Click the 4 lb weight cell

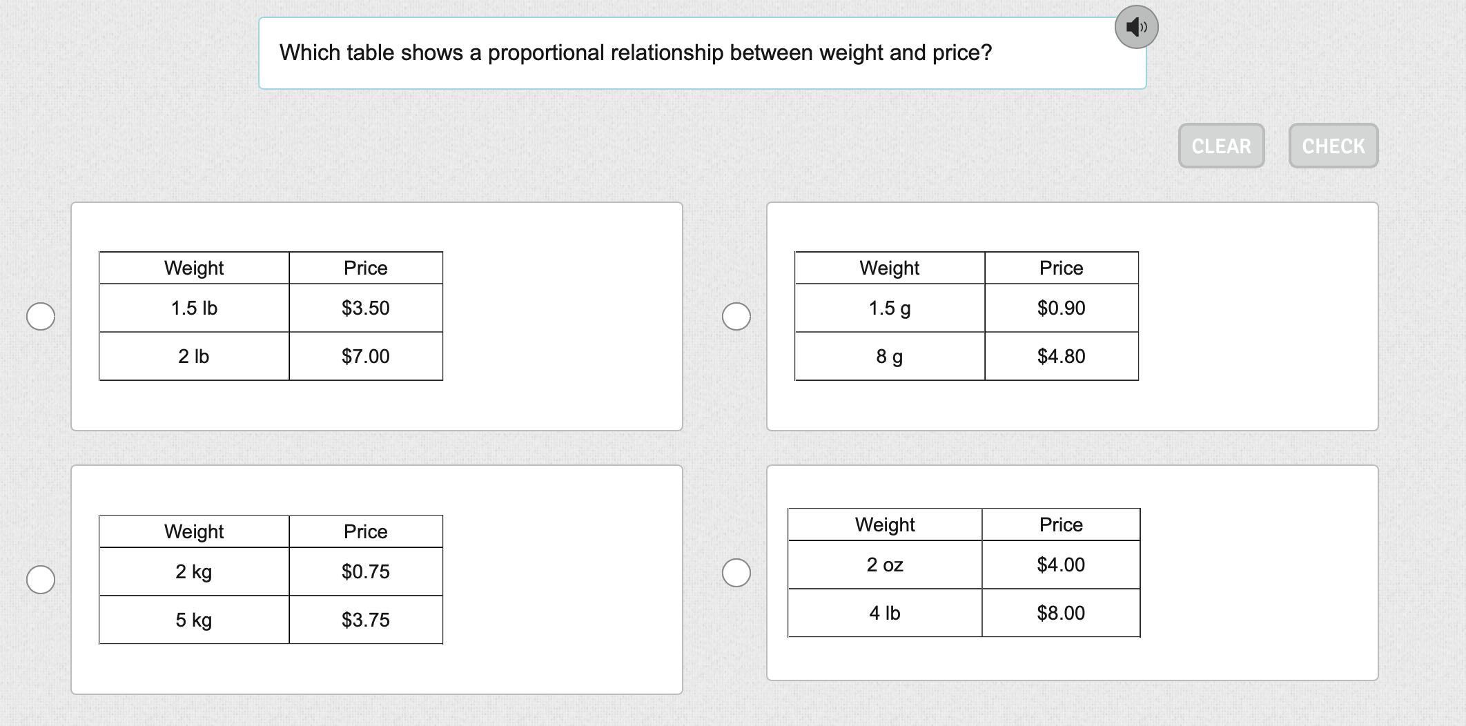[x=885, y=613]
